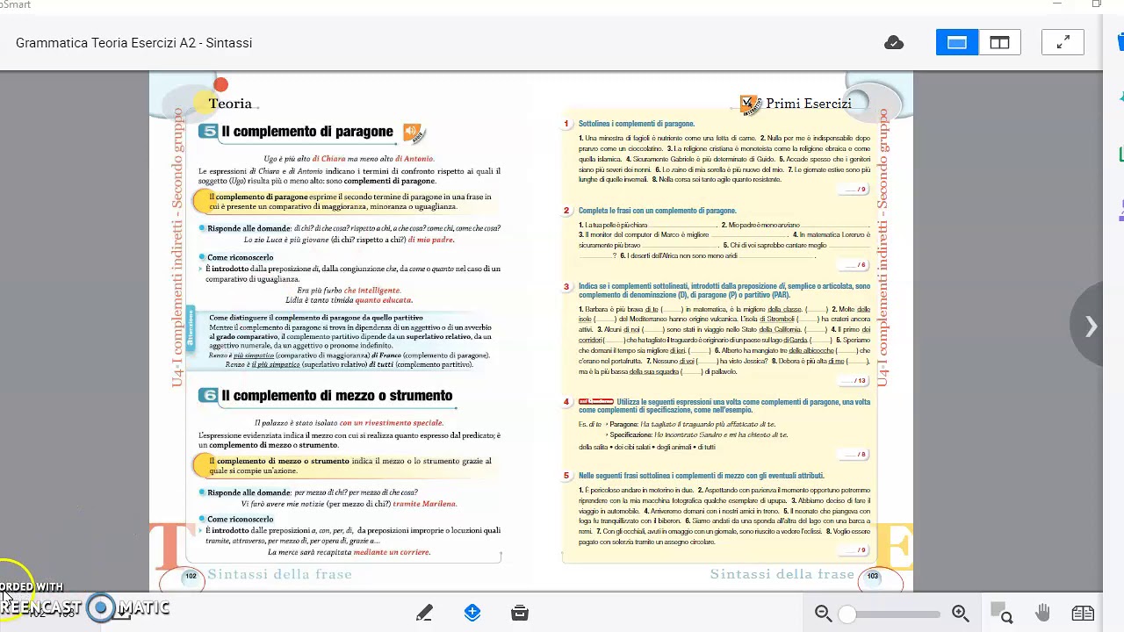Click the /8 score box of exercise 4
The image size is (1124, 632).
tap(853, 454)
